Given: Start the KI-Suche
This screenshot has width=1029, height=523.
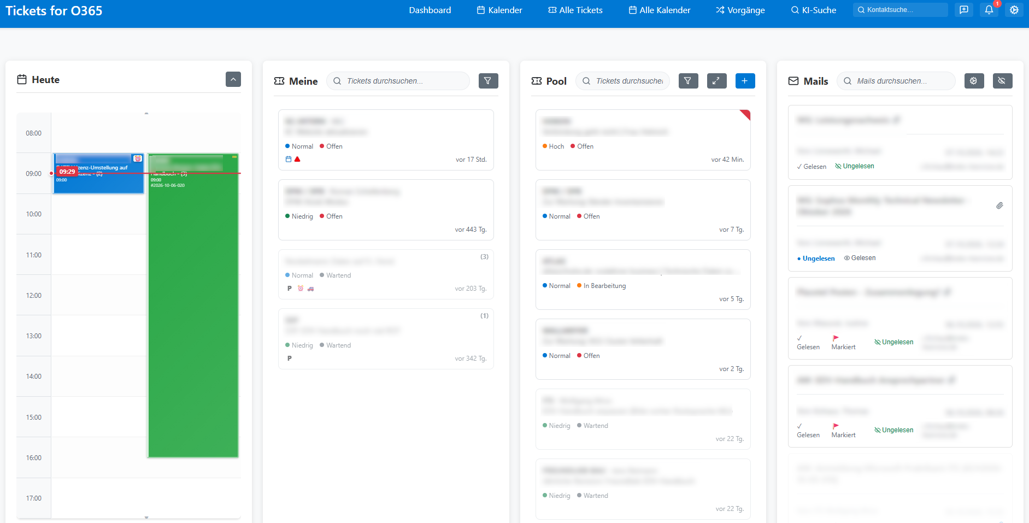Looking at the screenshot, I should tap(814, 10).
